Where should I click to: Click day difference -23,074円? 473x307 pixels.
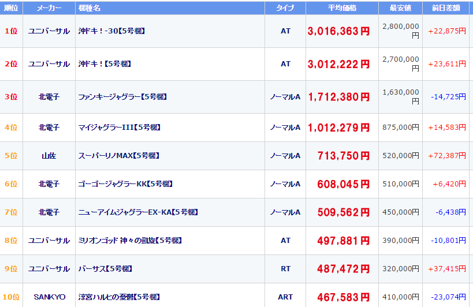coord(449,297)
